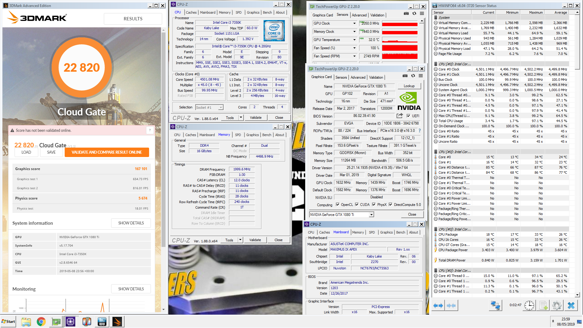This screenshot has height=328, width=583.
Task: Open Memory Clock sensor dropdown
Action: coord(354,32)
